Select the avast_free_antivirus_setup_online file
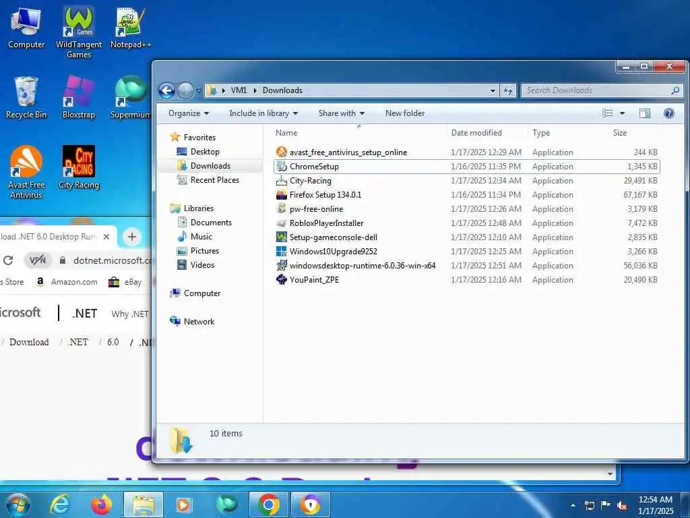 (348, 152)
